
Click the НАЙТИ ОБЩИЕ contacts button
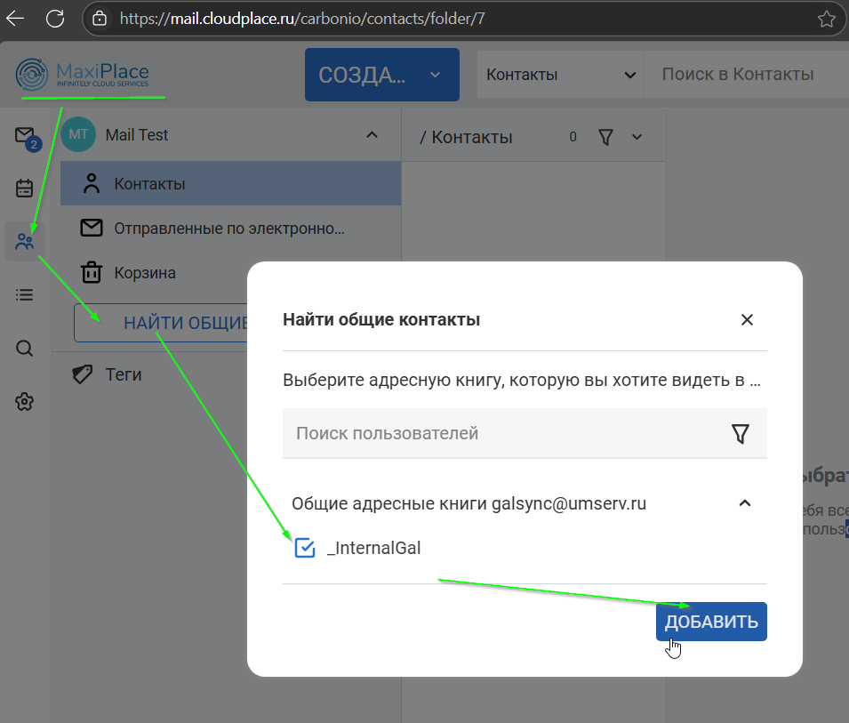tap(162, 323)
